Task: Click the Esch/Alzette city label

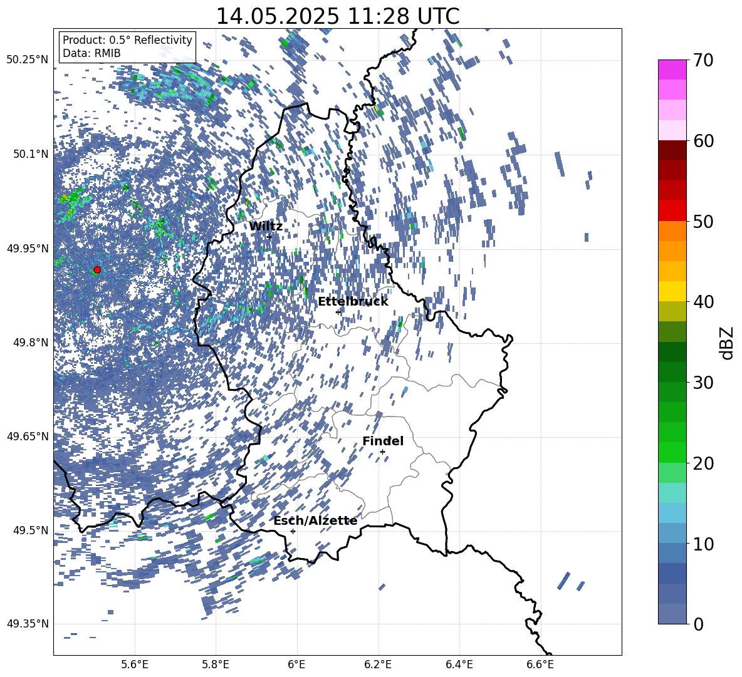Action: (315, 520)
